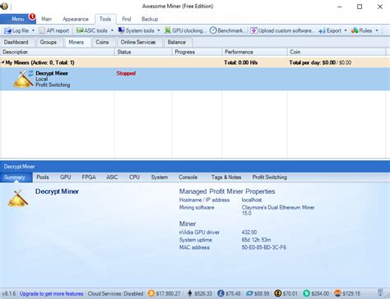The height and width of the screenshot is (299, 390).
Task: Expand the Rules dropdown arrow
Action: coord(377,30)
